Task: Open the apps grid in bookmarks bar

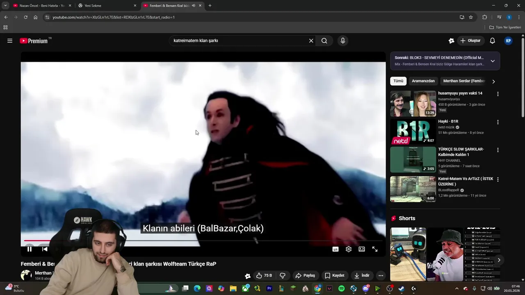Action: click(x=5, y=27)
